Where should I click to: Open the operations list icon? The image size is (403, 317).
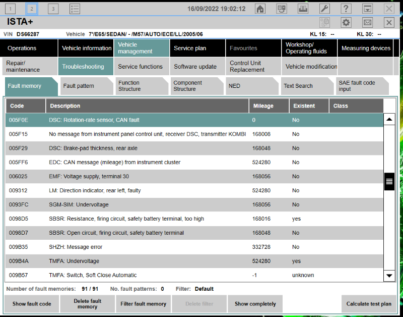[75, 9]
